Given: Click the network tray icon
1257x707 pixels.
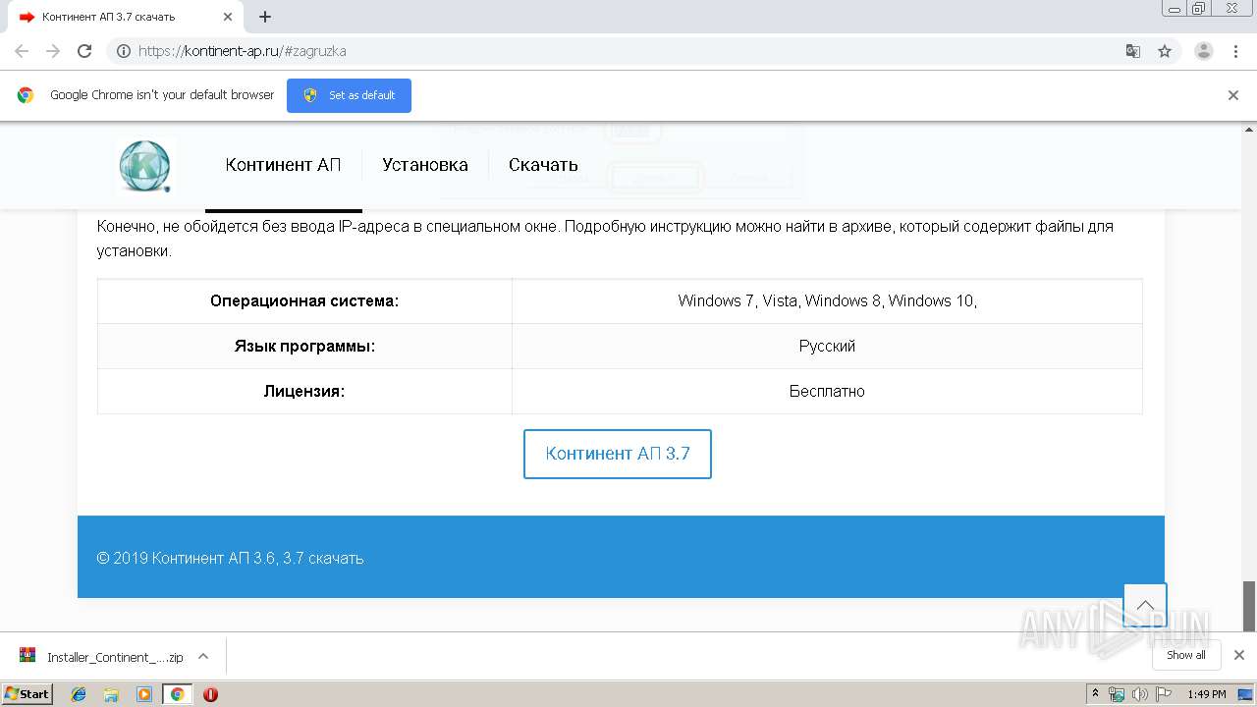Looking at the screenshot, I should [x=1117, y=694].
